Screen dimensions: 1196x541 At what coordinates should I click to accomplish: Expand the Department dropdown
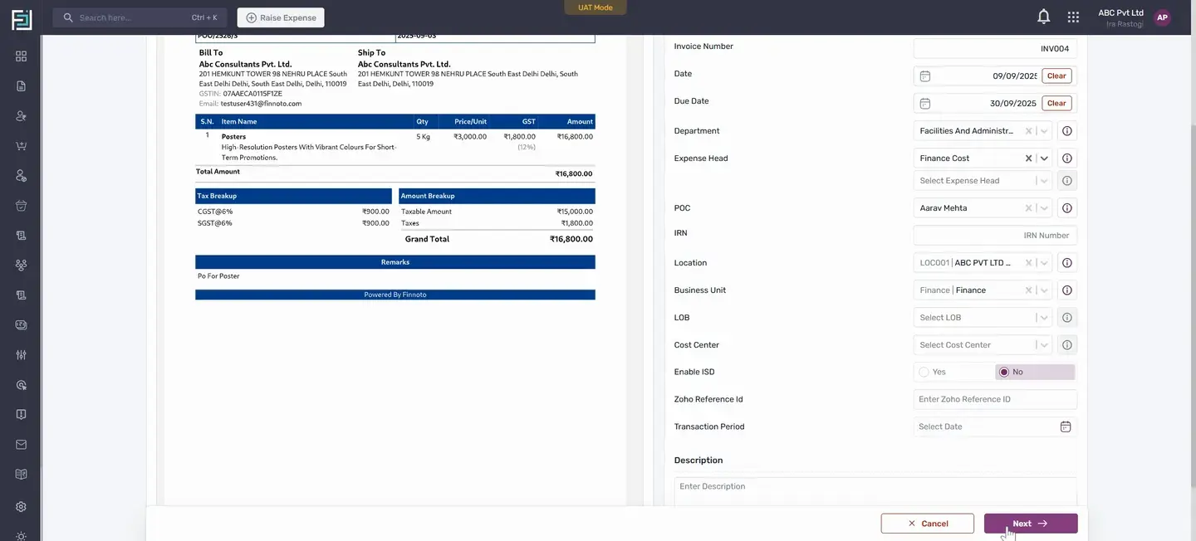[1044, 131]
